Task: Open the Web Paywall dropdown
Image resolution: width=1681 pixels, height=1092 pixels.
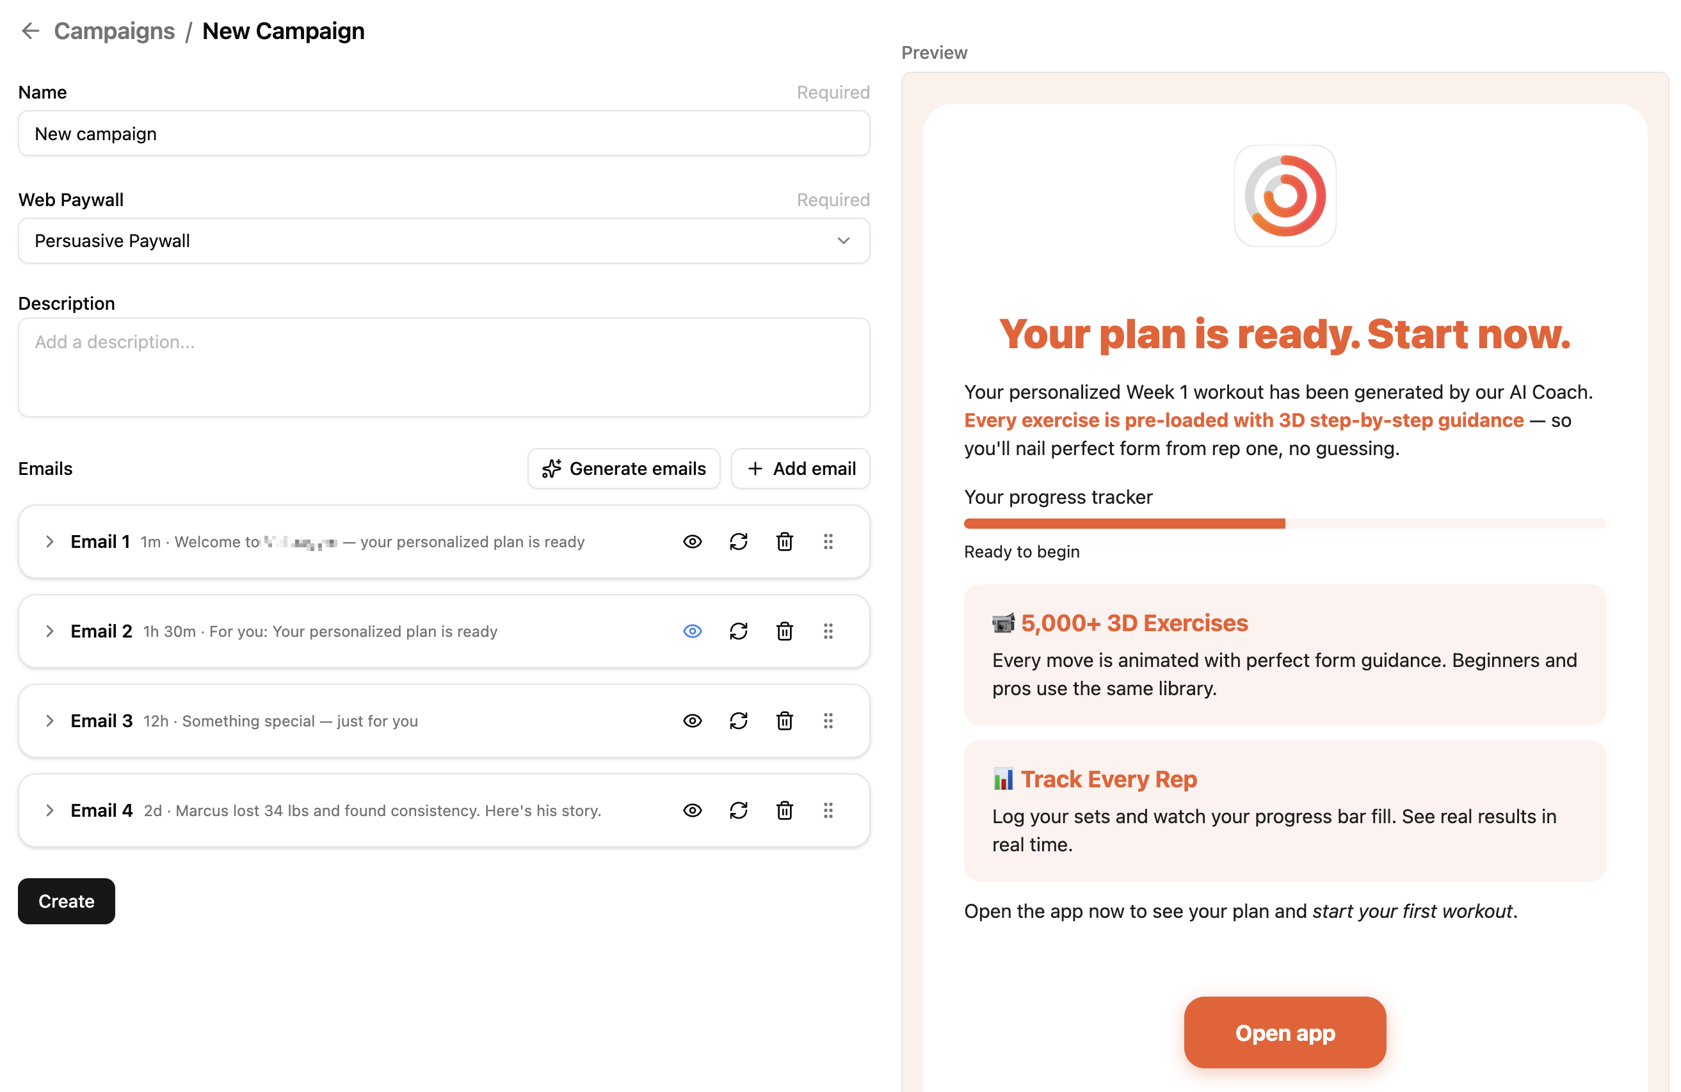Action: (x=444, y=241)
